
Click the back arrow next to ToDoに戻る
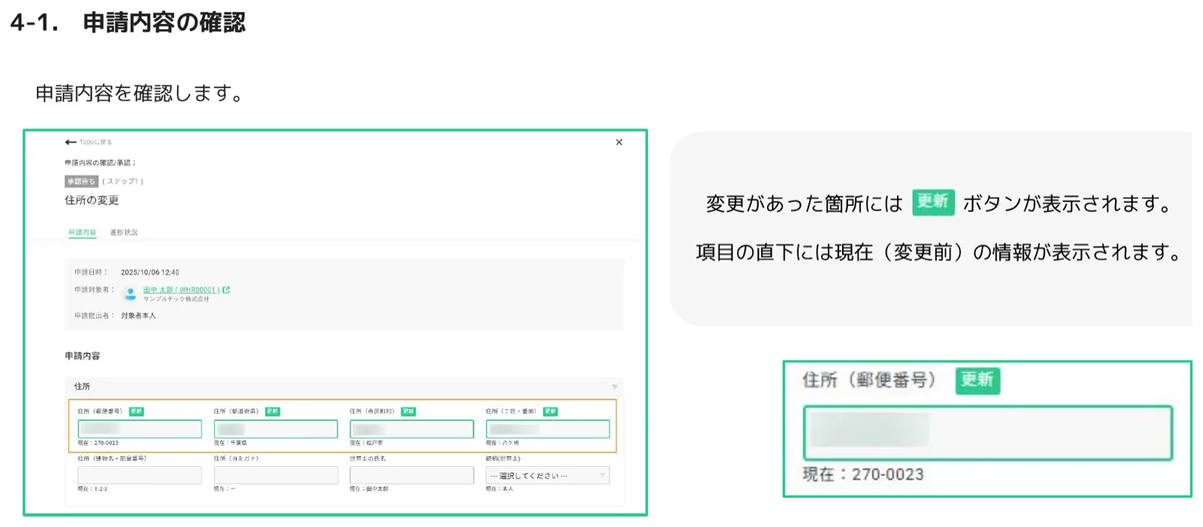71,142
